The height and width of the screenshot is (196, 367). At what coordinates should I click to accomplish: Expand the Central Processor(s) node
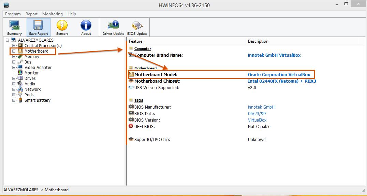pos(14,46)
